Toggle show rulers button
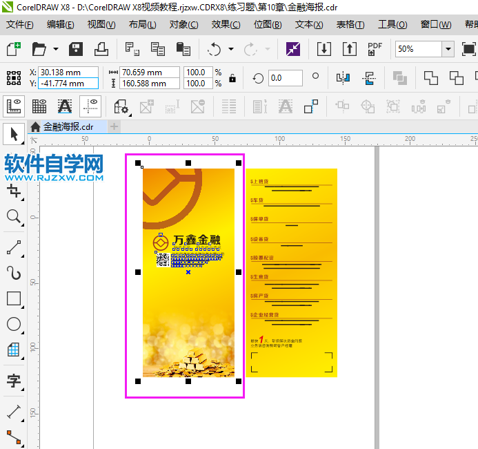The height and width of the screenshot is (449, 478). click(x=14, y=106)
